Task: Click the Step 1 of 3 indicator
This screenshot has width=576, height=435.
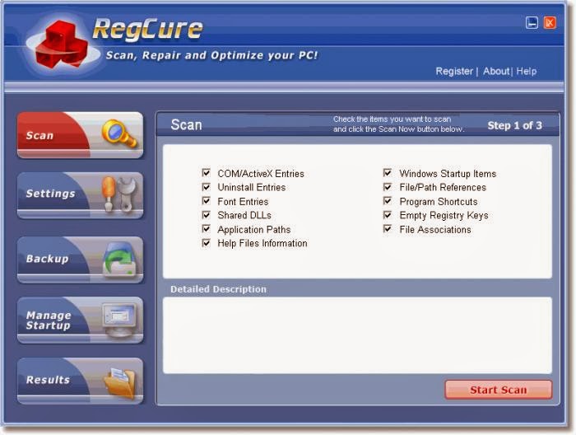Action: (x=514, y=125)
